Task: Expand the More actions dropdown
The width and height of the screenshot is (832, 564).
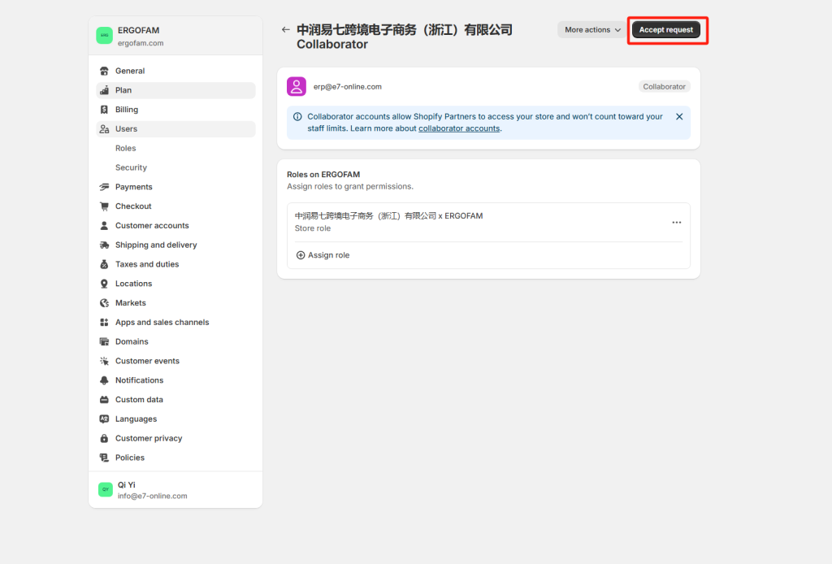Action: pos(592,30)
